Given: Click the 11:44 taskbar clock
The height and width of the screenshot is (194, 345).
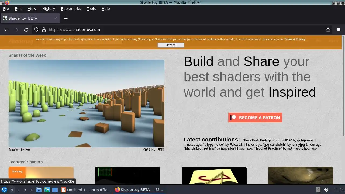Looking at the screenshot, I should pyautogui.click(x=339, y=190).
